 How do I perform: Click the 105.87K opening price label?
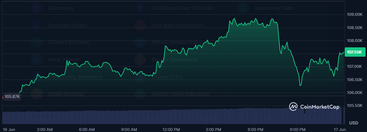(x=12, y=96)
